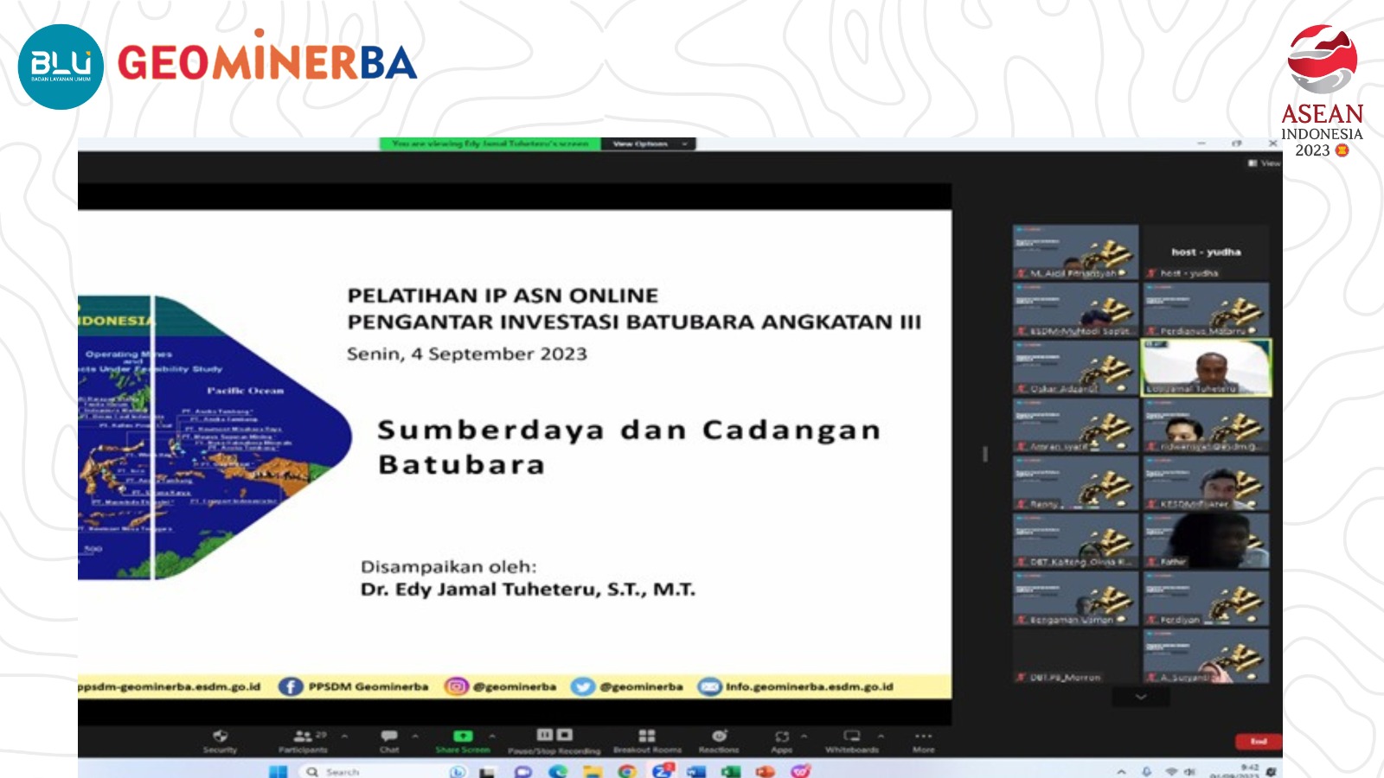Click the More ellipsis icon
This screenshot has height=778, width=1384.
(921, 735)
